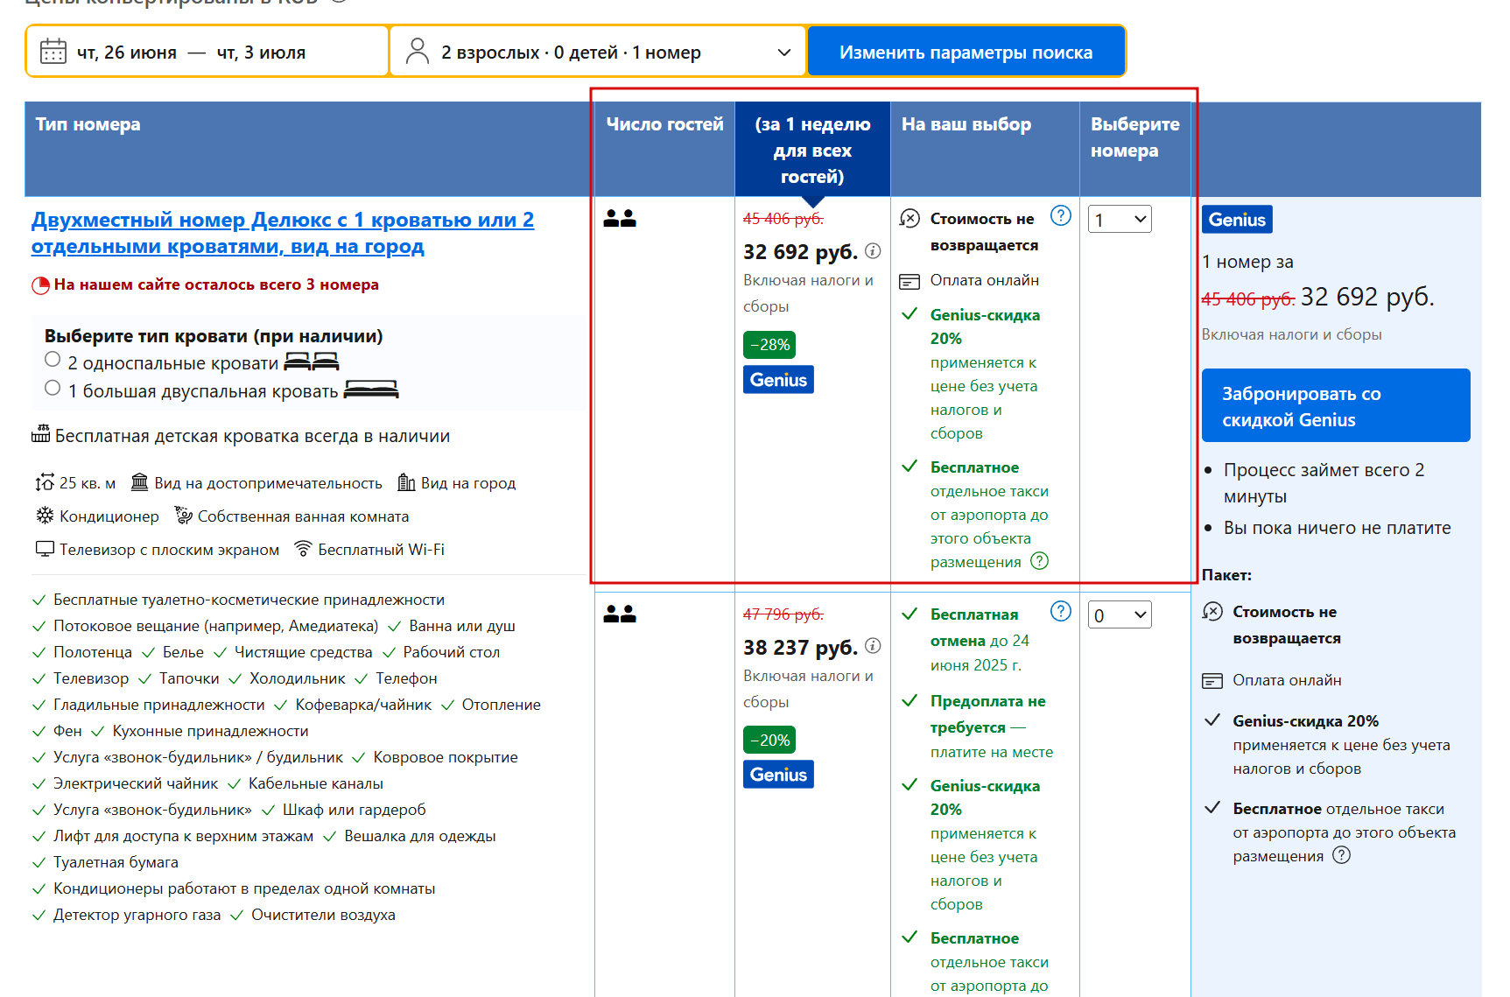The height and width of the screenshot is (997, 1510).
Task: Click the red scarcity clock icon
Action: (x=40, y=285)
